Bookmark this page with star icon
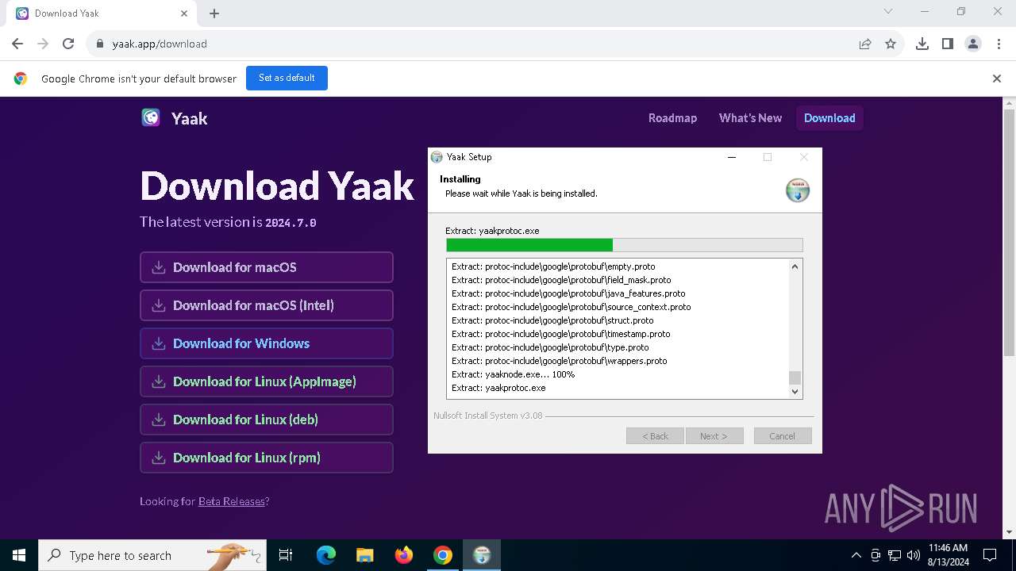 [x=891, y=44]
